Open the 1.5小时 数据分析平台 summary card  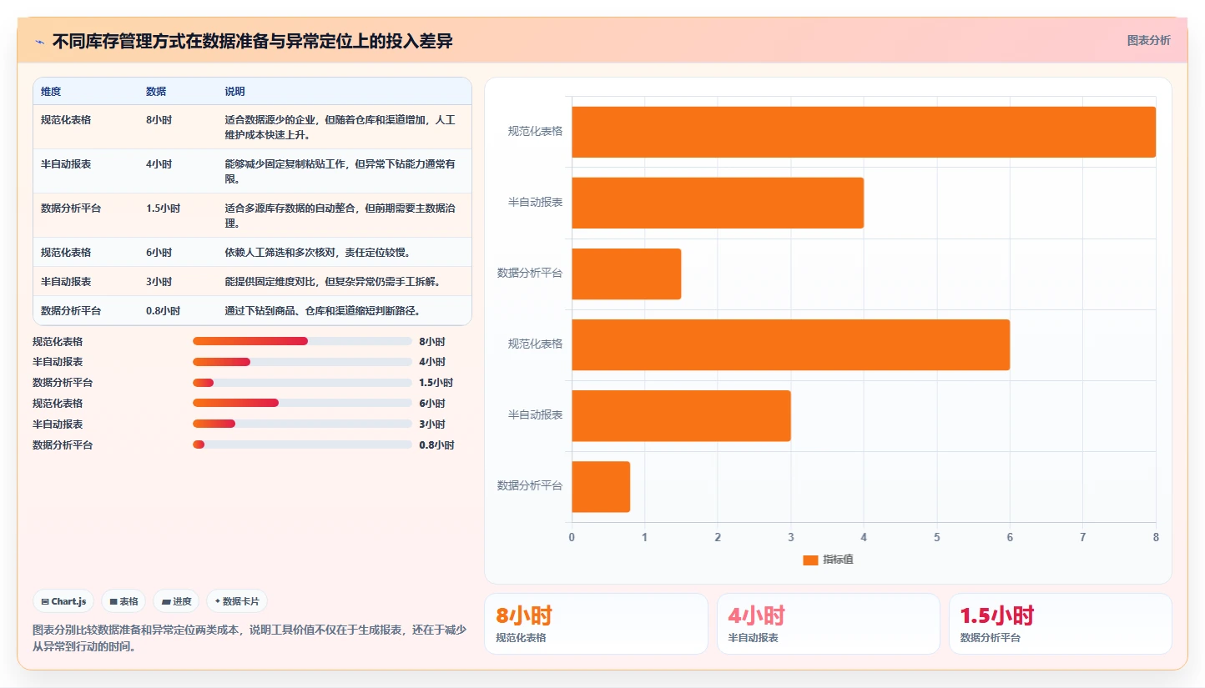tap(1060, 624)
